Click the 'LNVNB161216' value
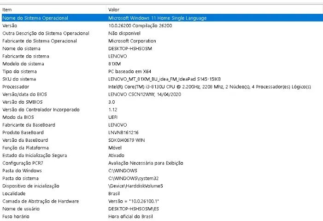This screenshot has width=323, height=221. pyautogui.click(x=123, y=133)
